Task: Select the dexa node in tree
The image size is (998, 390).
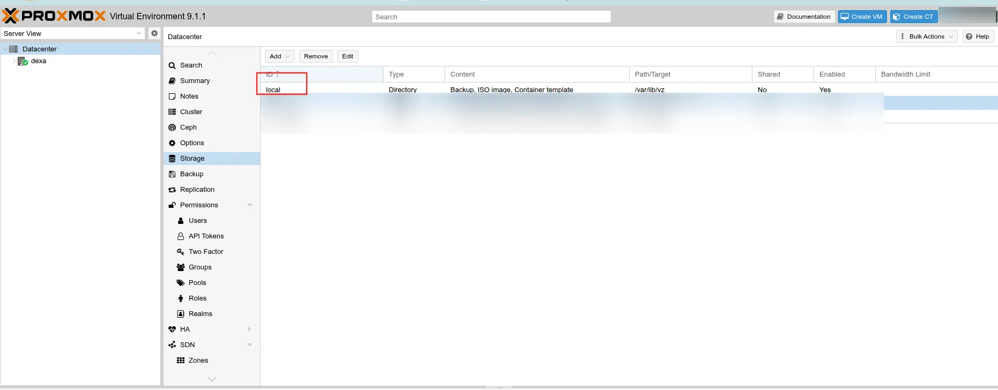Action: (x=38, y=61)
